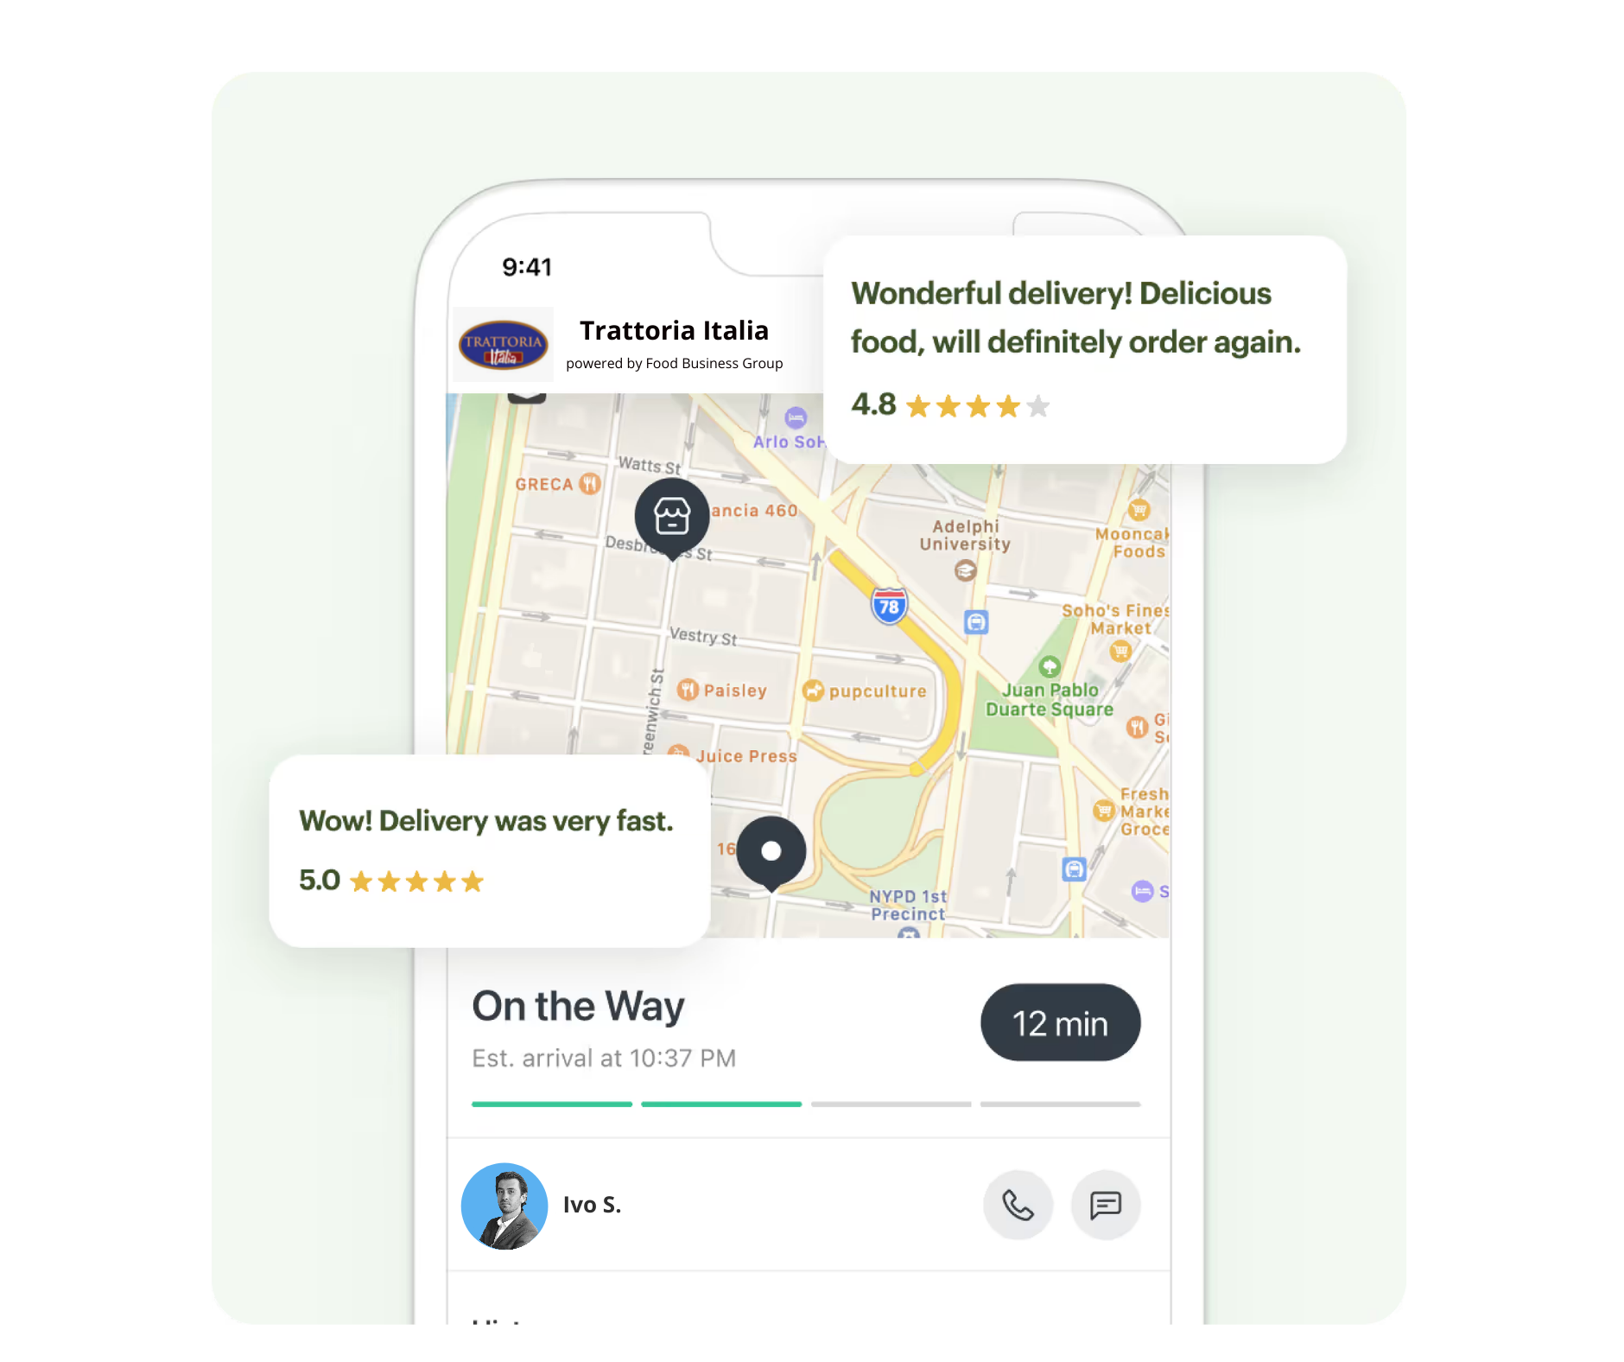Select the Arlo SoHo hotel marker

[x=796, y=418]
